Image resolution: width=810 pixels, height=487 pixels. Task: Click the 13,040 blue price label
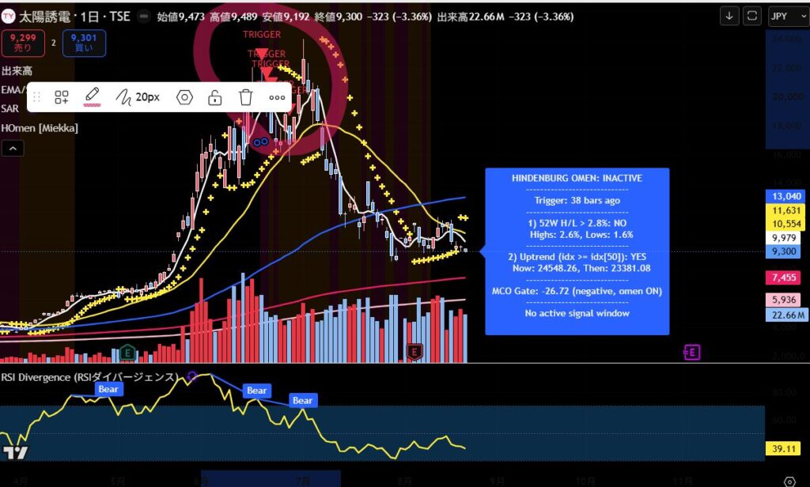pyautogui.click(x=786, y=196)
